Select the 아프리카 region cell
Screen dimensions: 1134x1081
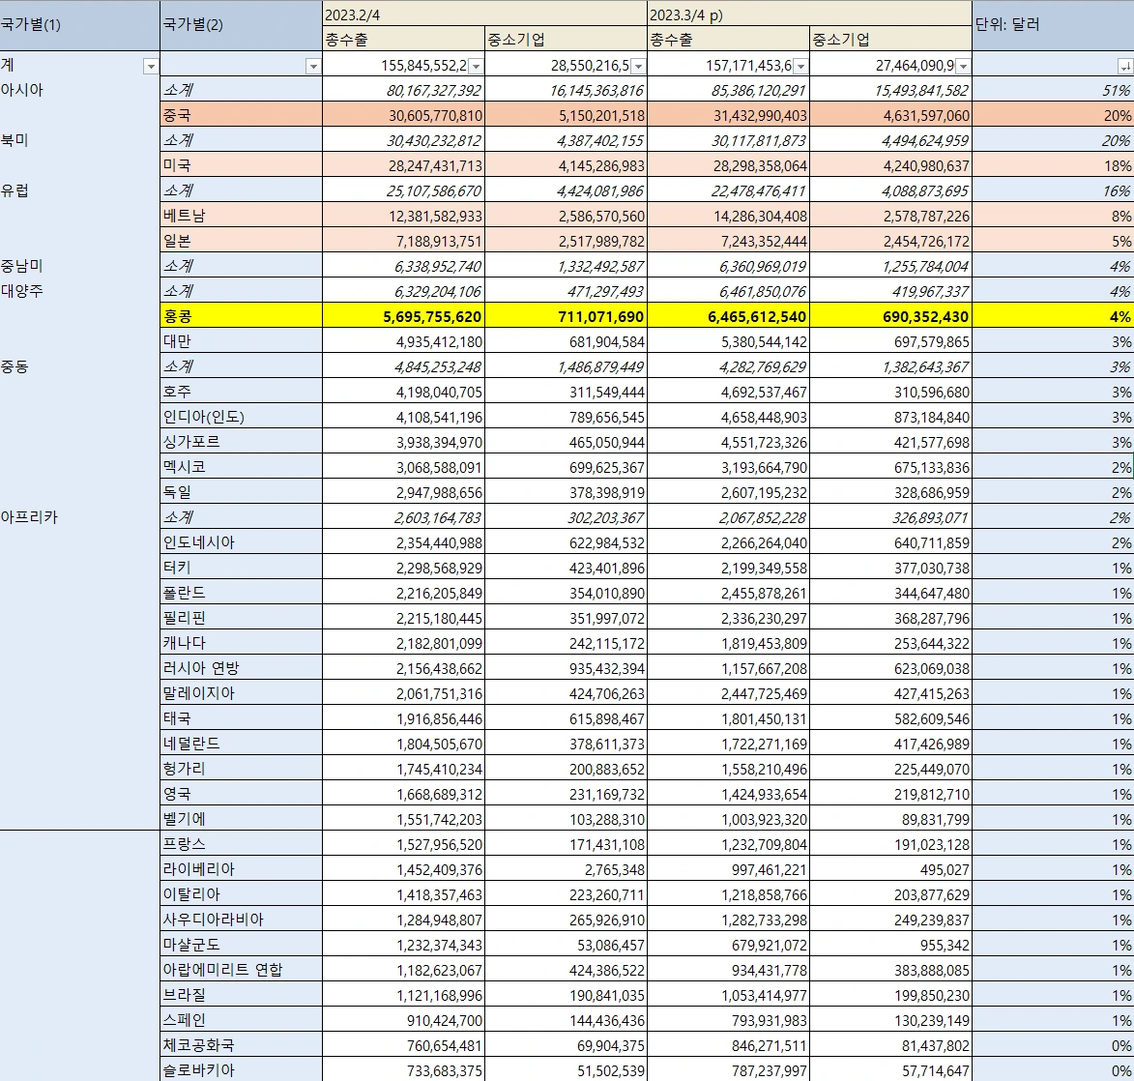click(79, 516)
